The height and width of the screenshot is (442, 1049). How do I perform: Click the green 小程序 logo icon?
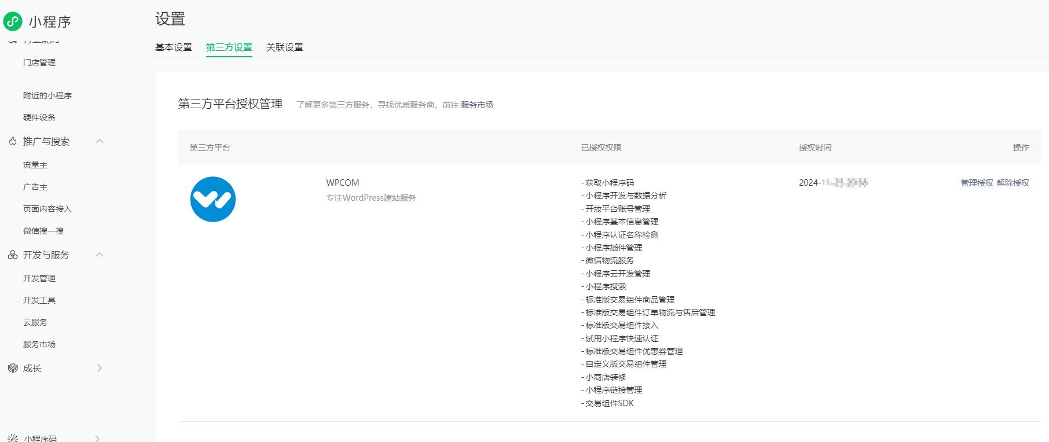pos(13,21)
